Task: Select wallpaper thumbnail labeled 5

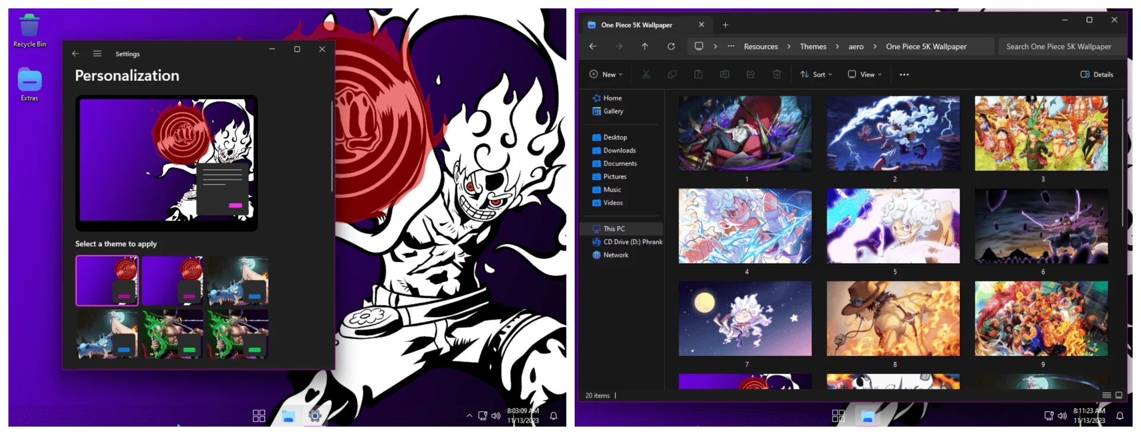Action: pos(893,226)
